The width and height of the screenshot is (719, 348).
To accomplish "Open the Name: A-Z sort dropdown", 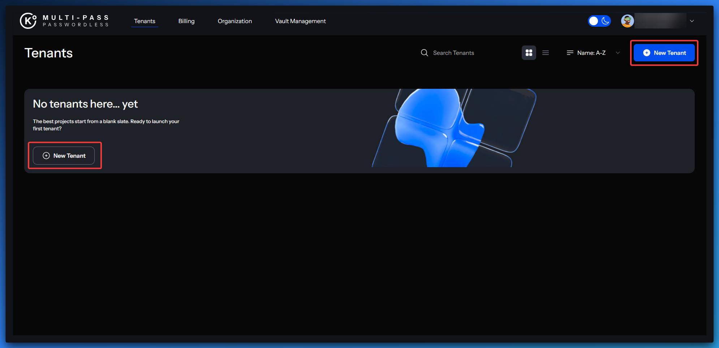I will point(591,53).
